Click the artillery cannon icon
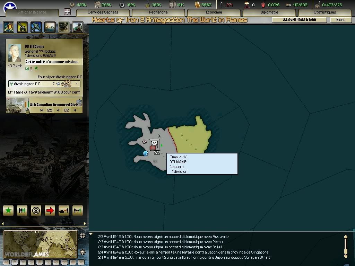This screenshot has width=355, height=266. click(22, 27)
